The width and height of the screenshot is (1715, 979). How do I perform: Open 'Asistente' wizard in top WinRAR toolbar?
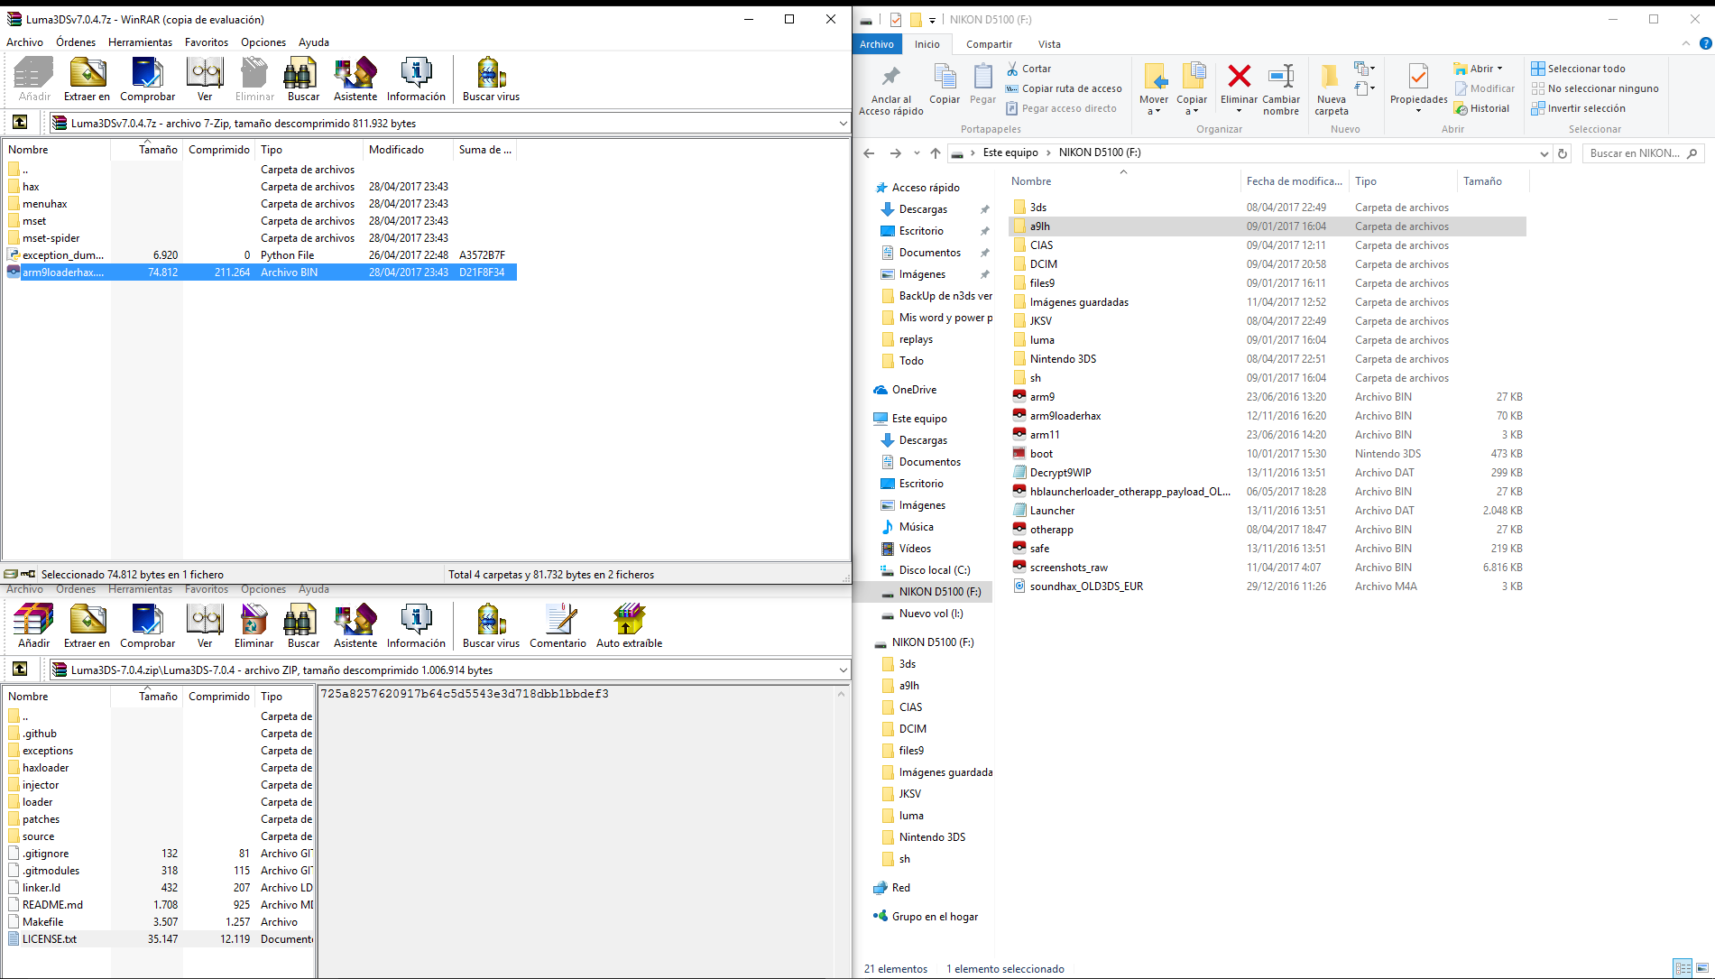(355, 79)
